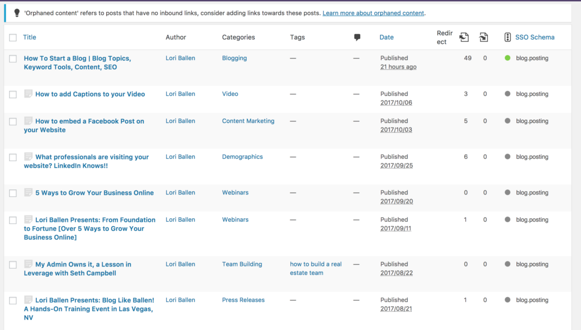The height and width of the screenshot is (330, 581).
Task: Click author Lori Ballen in Team Building row
Action: click(x=180, y=264)
